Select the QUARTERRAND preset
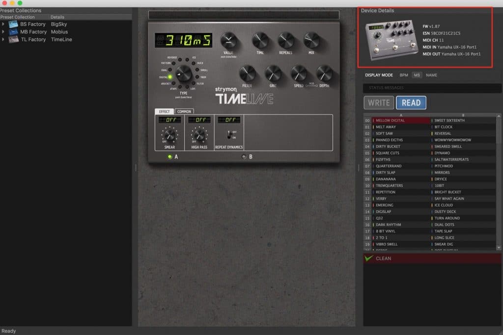Screen dimensions: 503x335 pyautogui.click(x=401, y=166)
